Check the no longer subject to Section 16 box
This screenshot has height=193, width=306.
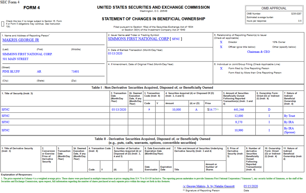point(3,24)
